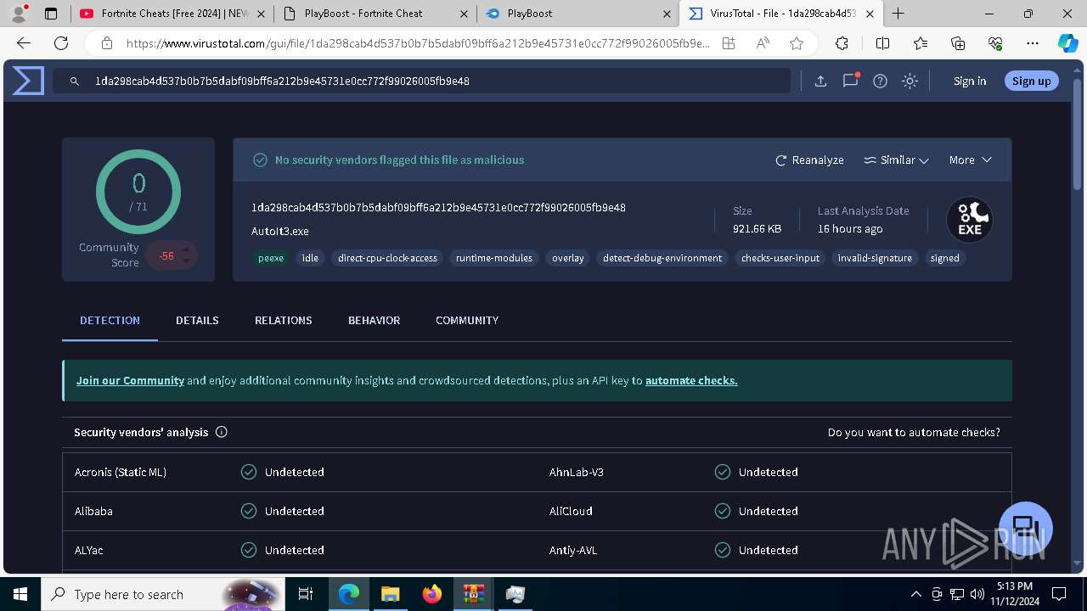The image size is (1087, 611).
Task: Switch to the BEHAVIOR tab
Action: [x=374, y=320]
